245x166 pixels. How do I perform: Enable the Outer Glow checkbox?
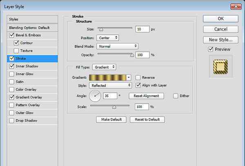click(12, 113)
